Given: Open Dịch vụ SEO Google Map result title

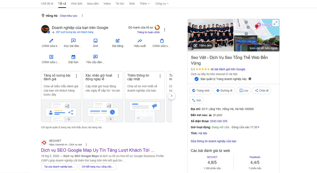Looking at the screenshot, I should (x=98, y=150).
